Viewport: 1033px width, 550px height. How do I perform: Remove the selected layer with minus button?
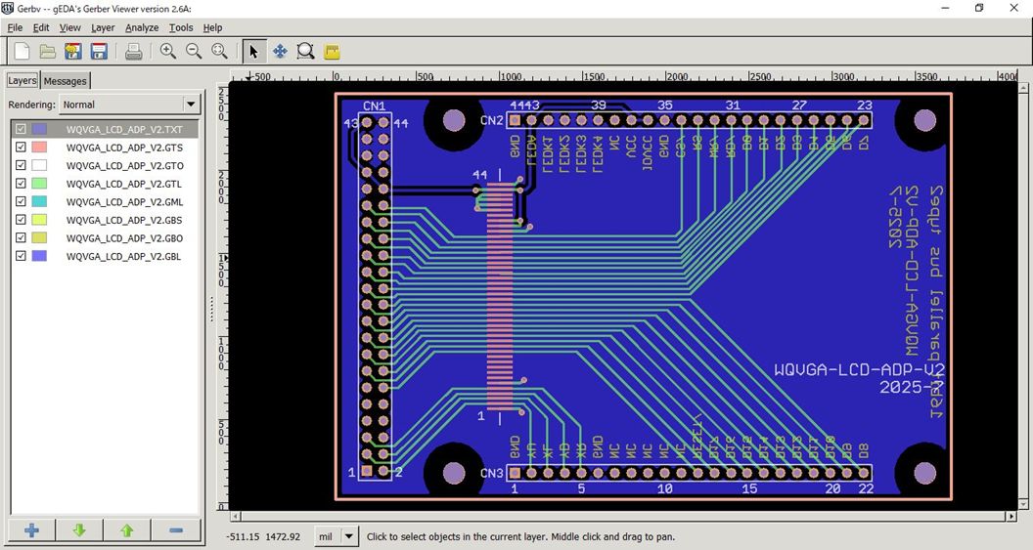click(176, 530)
